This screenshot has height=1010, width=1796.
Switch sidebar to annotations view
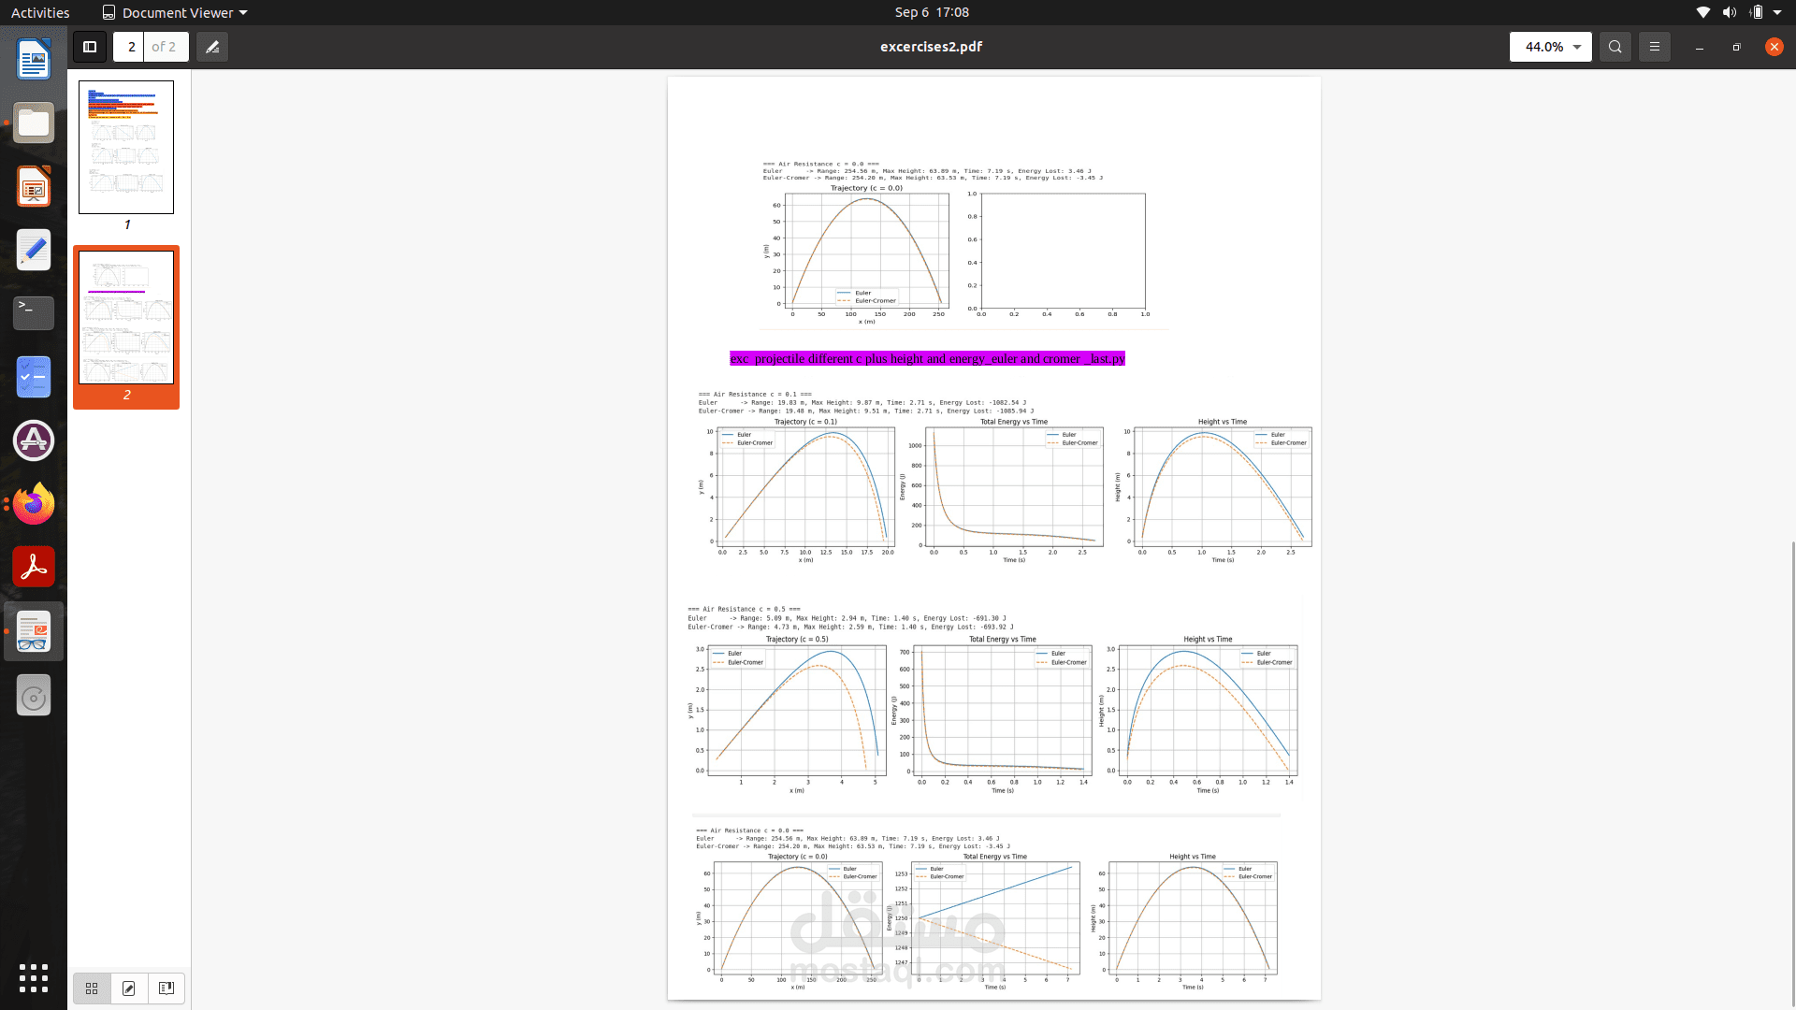pyautogui.click(x=129, y=988)
